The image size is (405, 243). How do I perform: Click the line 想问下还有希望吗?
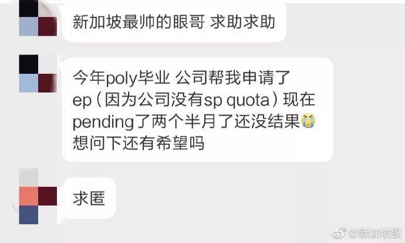tap(139, 143)
